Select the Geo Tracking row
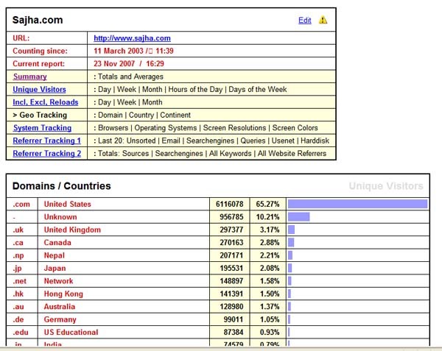 point(40,116)
